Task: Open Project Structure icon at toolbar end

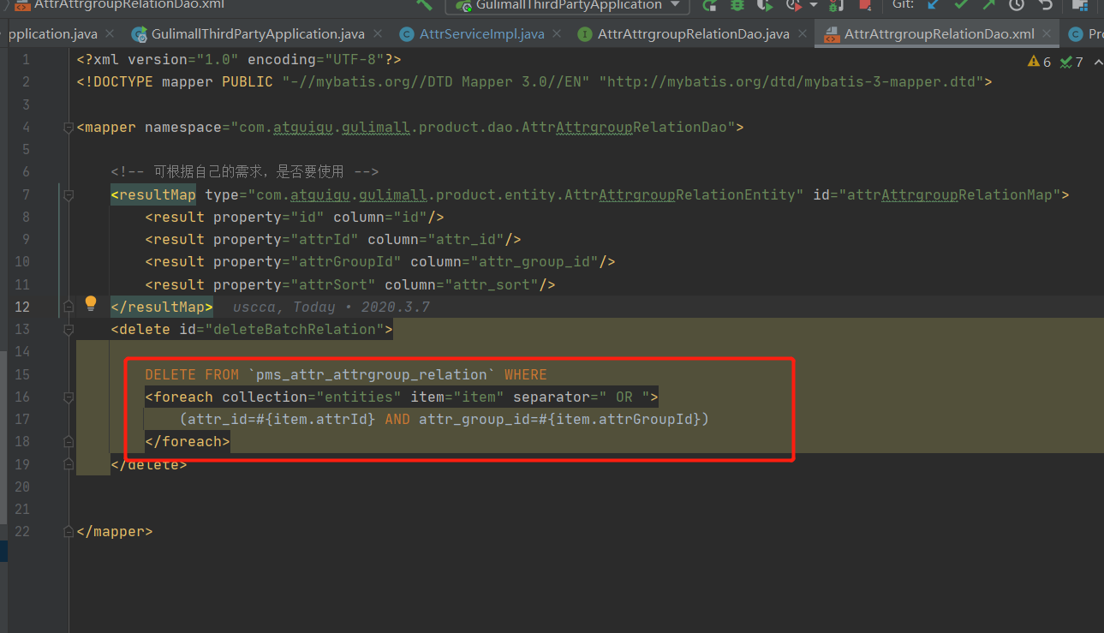Action: pos(1080,4)
